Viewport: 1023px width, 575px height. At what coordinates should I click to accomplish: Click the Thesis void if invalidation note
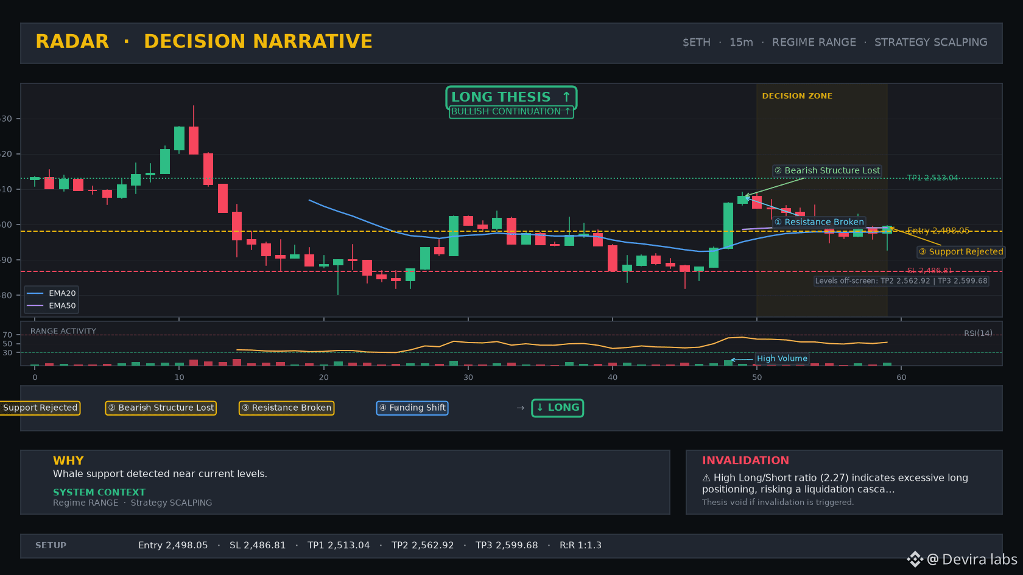coord(778,503)
